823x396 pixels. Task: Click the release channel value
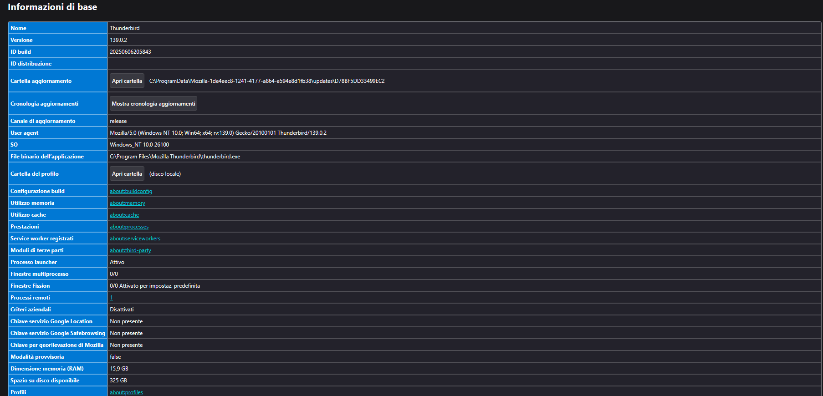coord(118,121)
